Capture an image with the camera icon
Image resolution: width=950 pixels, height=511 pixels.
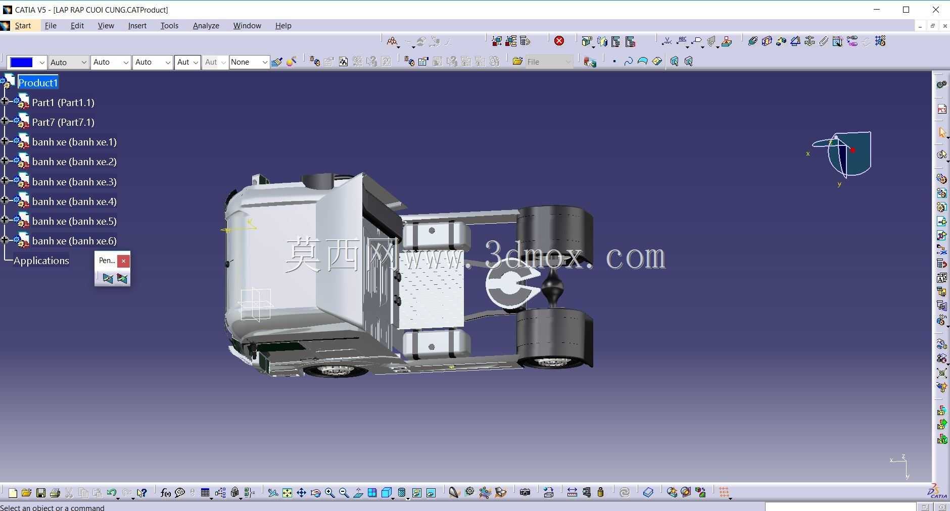525,492
